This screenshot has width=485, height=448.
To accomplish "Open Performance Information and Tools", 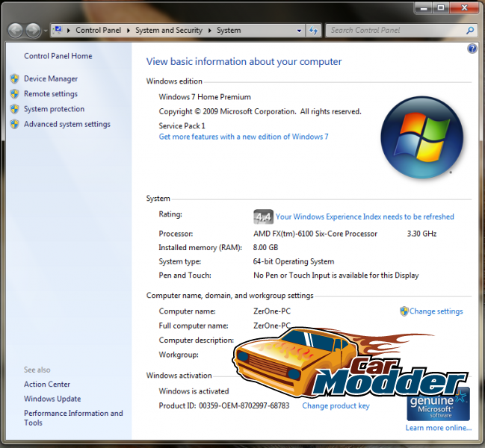I will point(73,417).
